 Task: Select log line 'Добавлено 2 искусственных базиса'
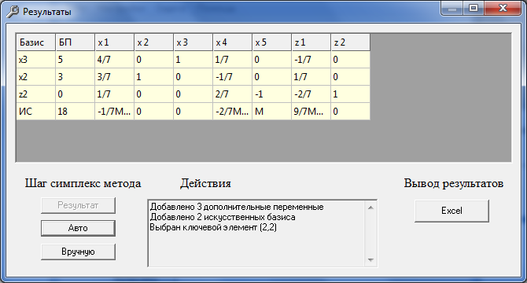223,217
